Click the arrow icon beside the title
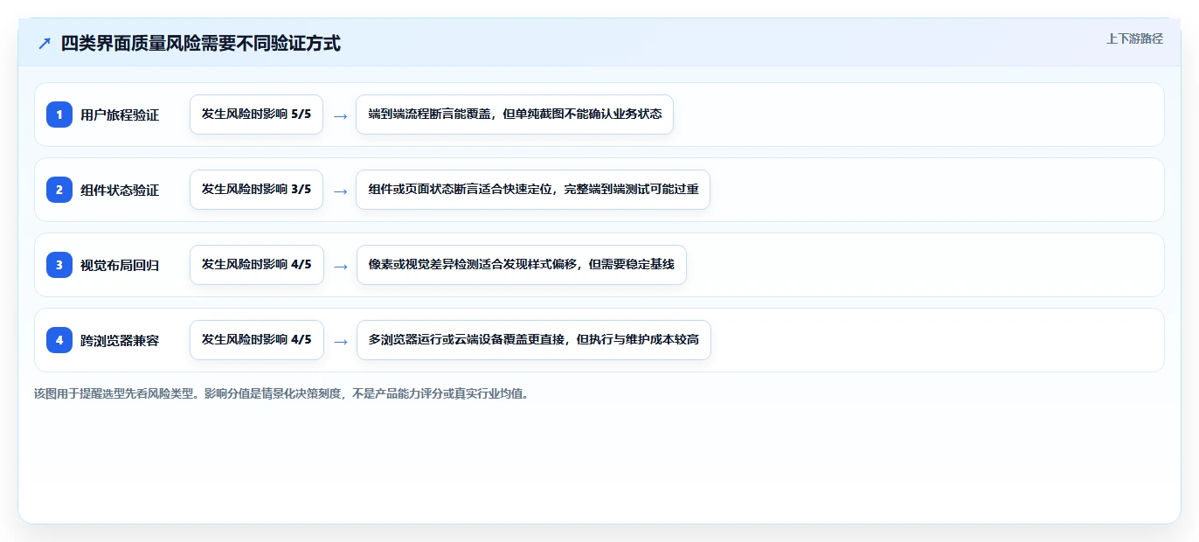The height and width of the screenshot is (542, 1199). point(45,44)
